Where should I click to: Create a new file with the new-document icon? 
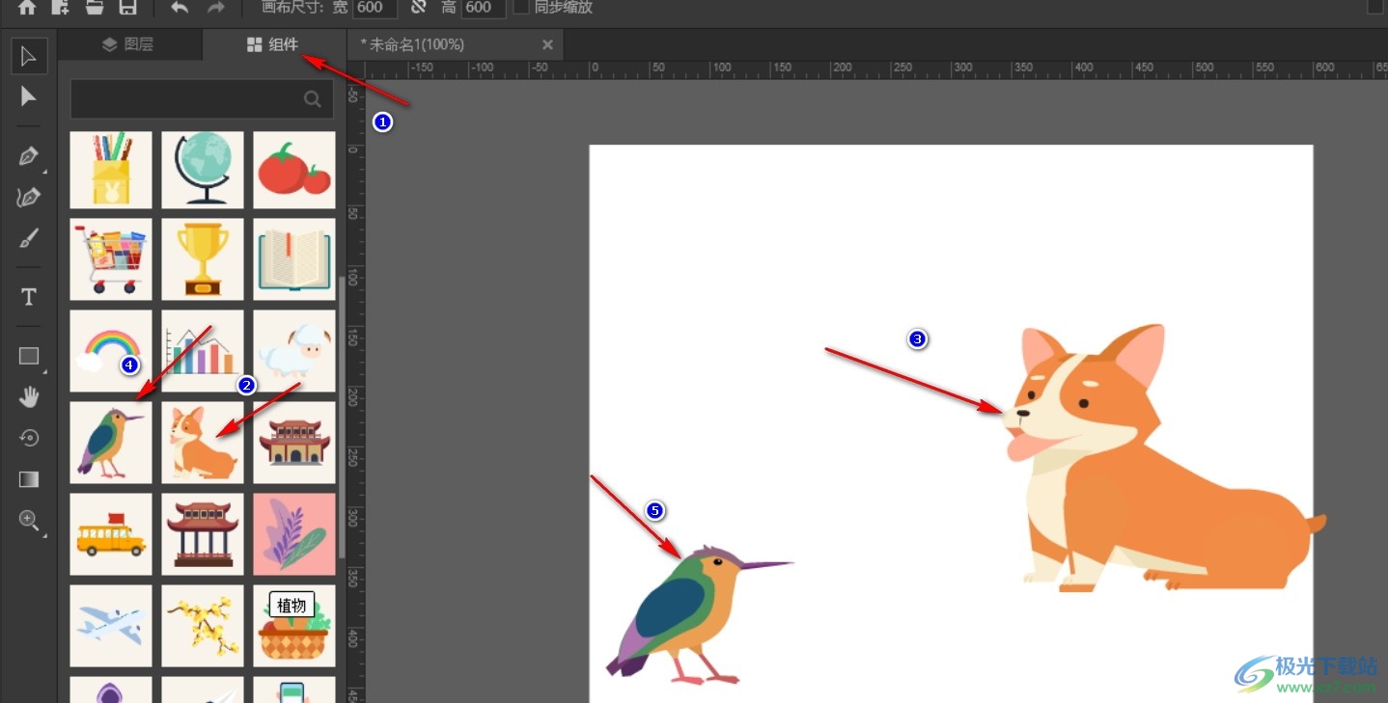tap(60, 7)
